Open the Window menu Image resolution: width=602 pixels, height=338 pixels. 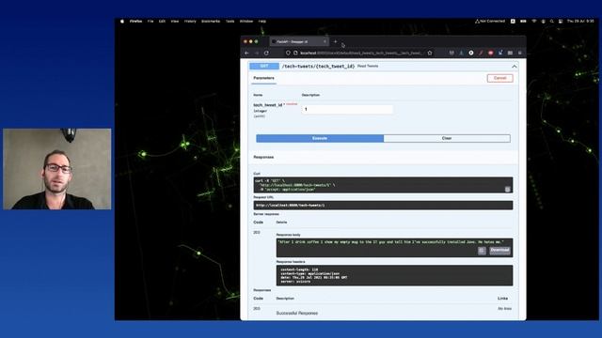point(246,22)
